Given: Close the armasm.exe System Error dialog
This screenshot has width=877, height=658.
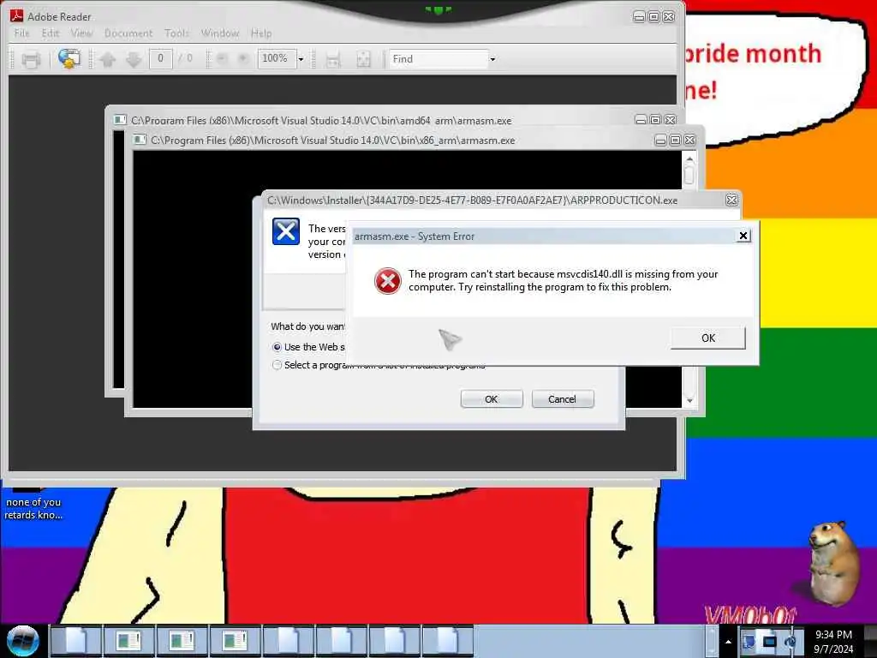Looking at the screenshot, I should [x=743, y=236].
